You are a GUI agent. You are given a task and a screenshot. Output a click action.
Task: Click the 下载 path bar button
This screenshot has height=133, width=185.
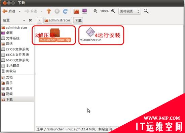click(x=78, y=20)
